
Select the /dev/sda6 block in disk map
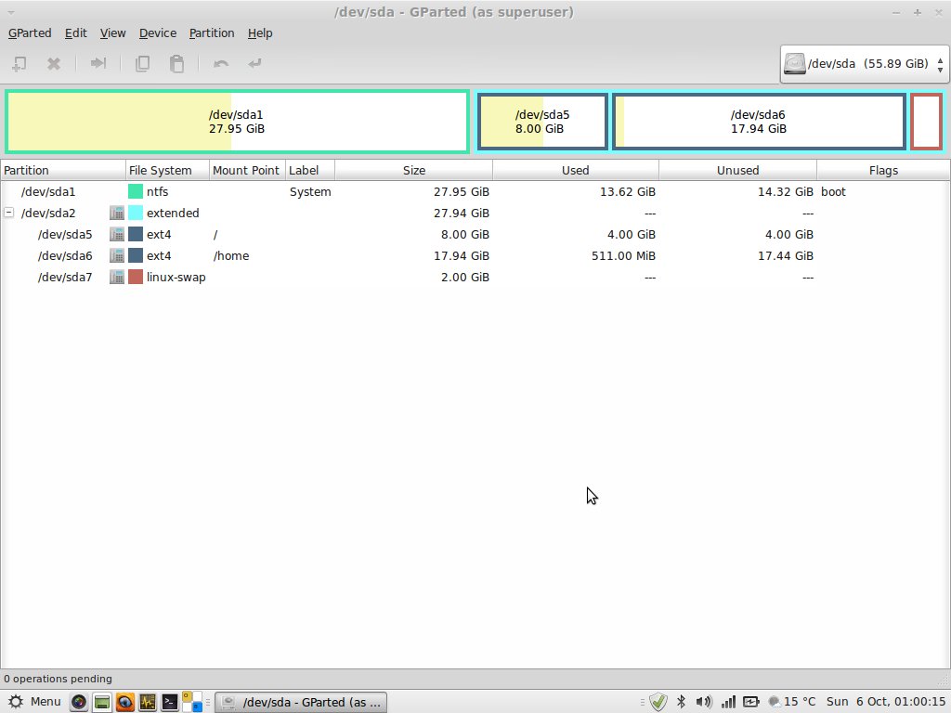tap(759, 122)
